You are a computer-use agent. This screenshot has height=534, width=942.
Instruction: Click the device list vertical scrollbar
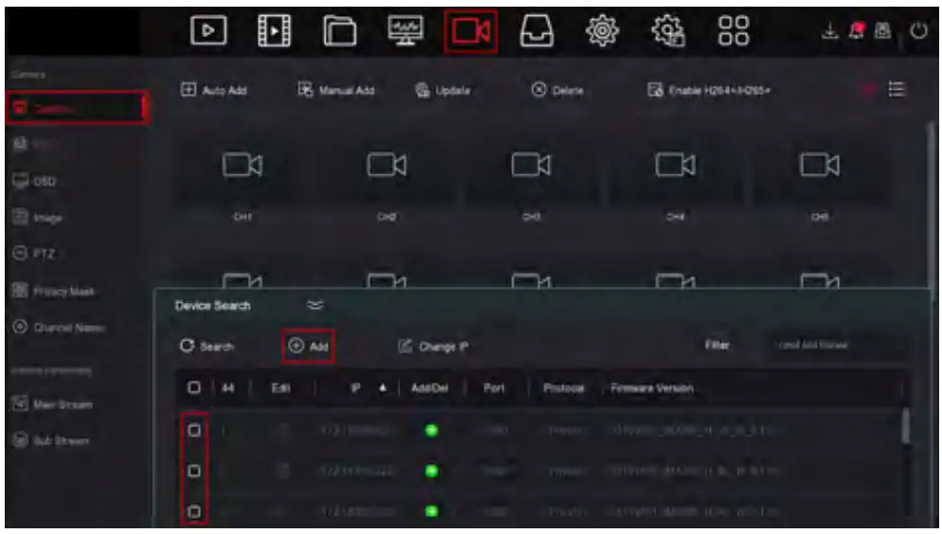pos(905,427)
